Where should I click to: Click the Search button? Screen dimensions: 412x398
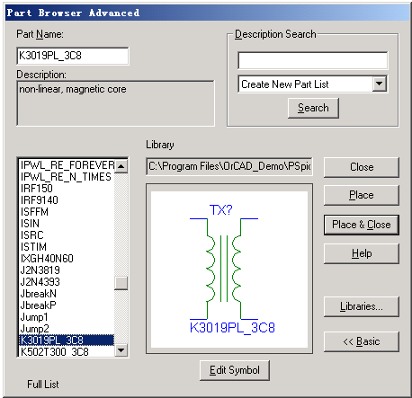pos(313,108)
